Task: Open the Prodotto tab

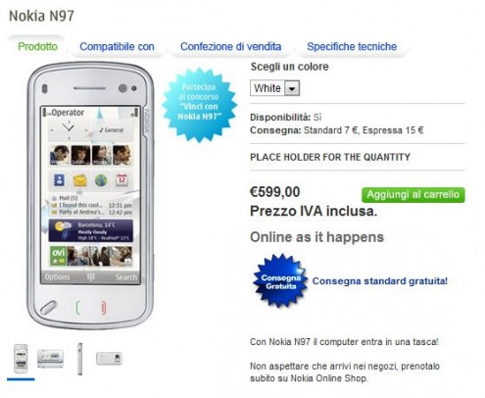Action: pyautogui.click(x=37, y=46)
